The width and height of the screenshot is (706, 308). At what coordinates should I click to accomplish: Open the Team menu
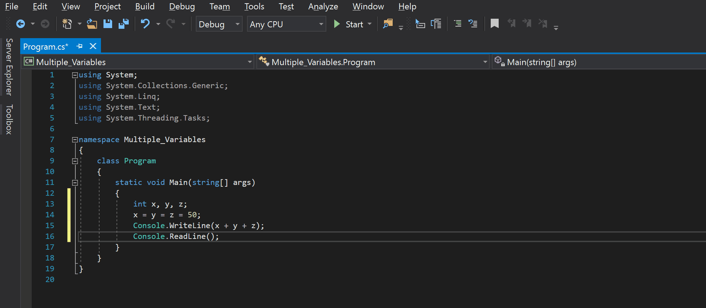[x=220, y=6]
